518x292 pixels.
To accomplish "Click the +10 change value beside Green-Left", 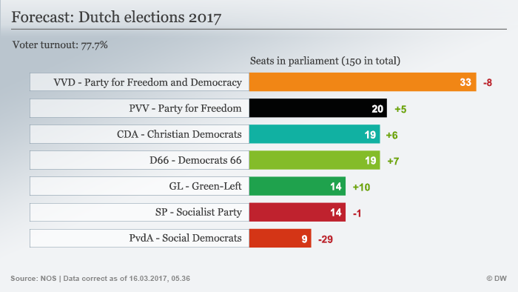I will pyautogui.click(x=361, y=188).
